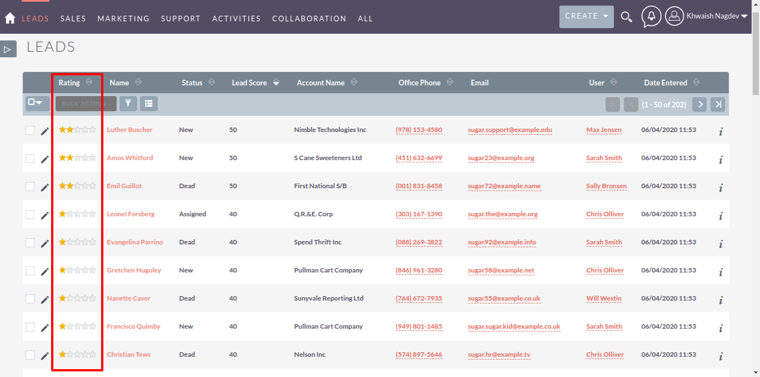Select the checkbox for Gretchen Huguley

pyautogui.click(x=30, y=270)
